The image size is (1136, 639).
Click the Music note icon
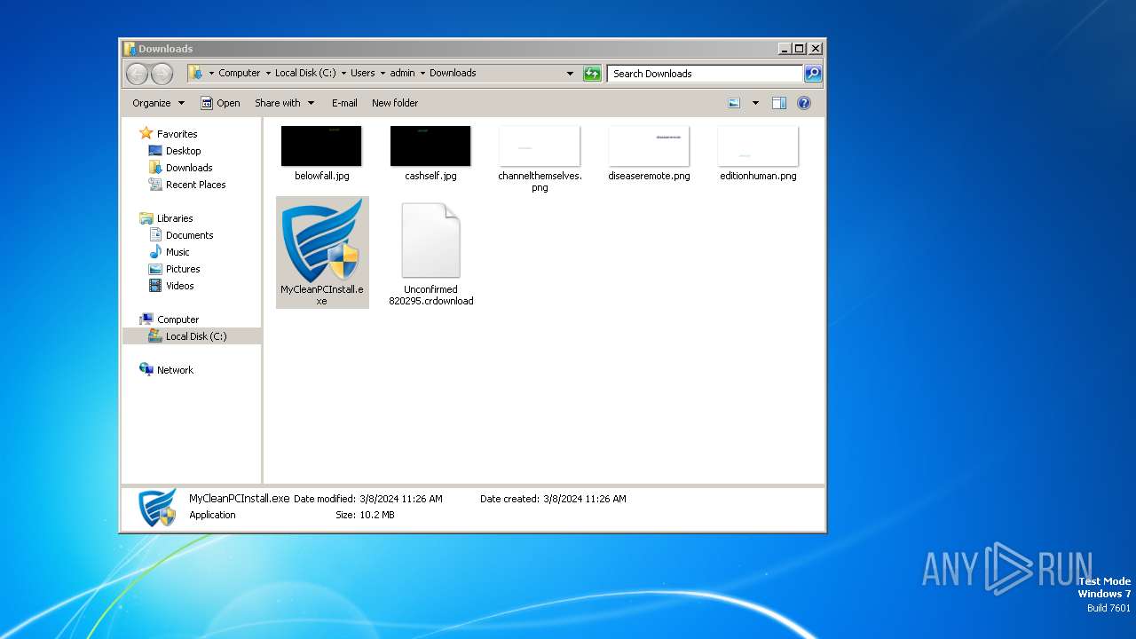(x=155, y=252)
